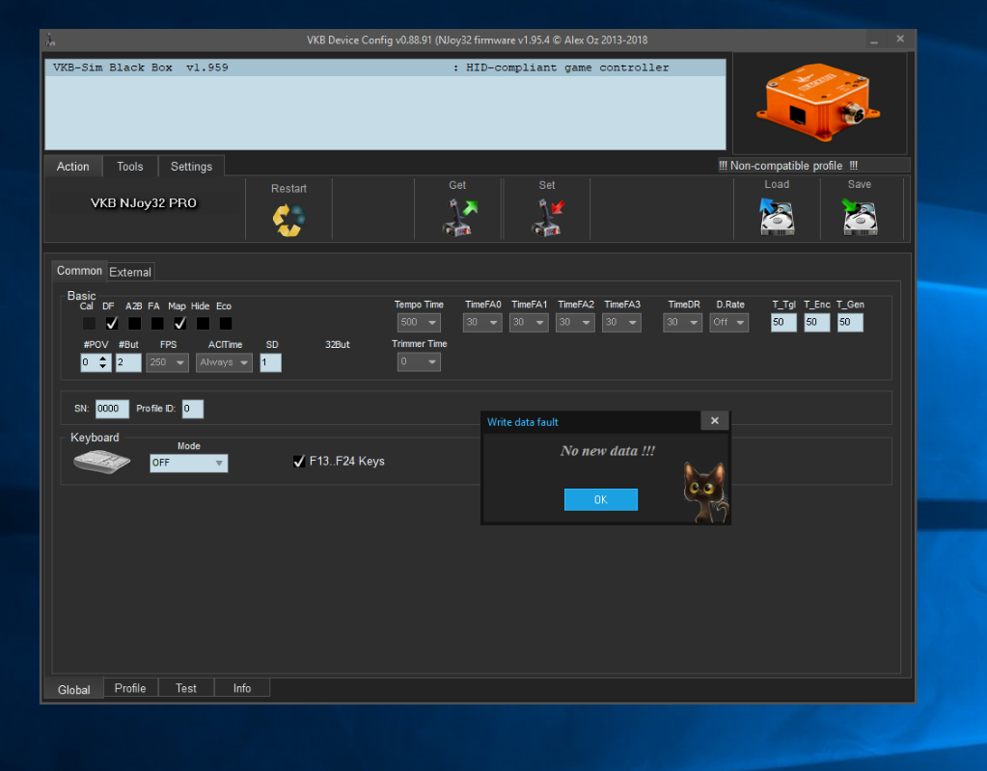
Task: Click the Get joystick parameters icon
Action: (x=459, y=218)
